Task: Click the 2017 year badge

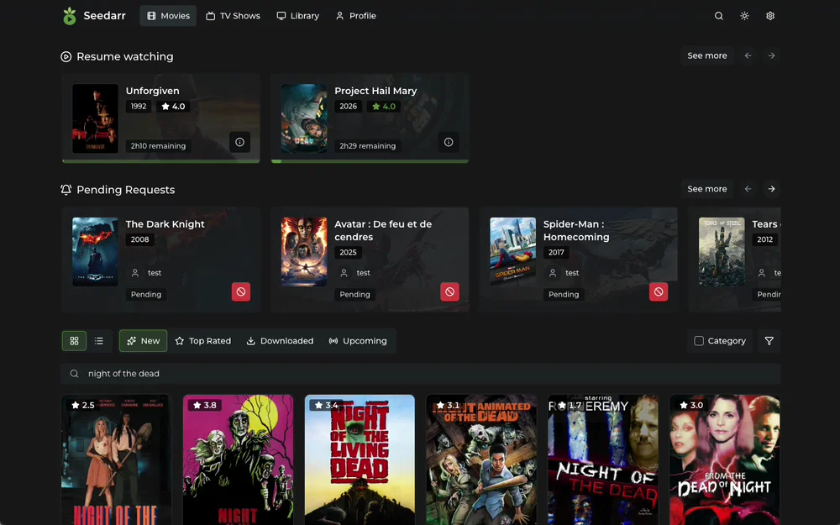Action: (556, 252)
